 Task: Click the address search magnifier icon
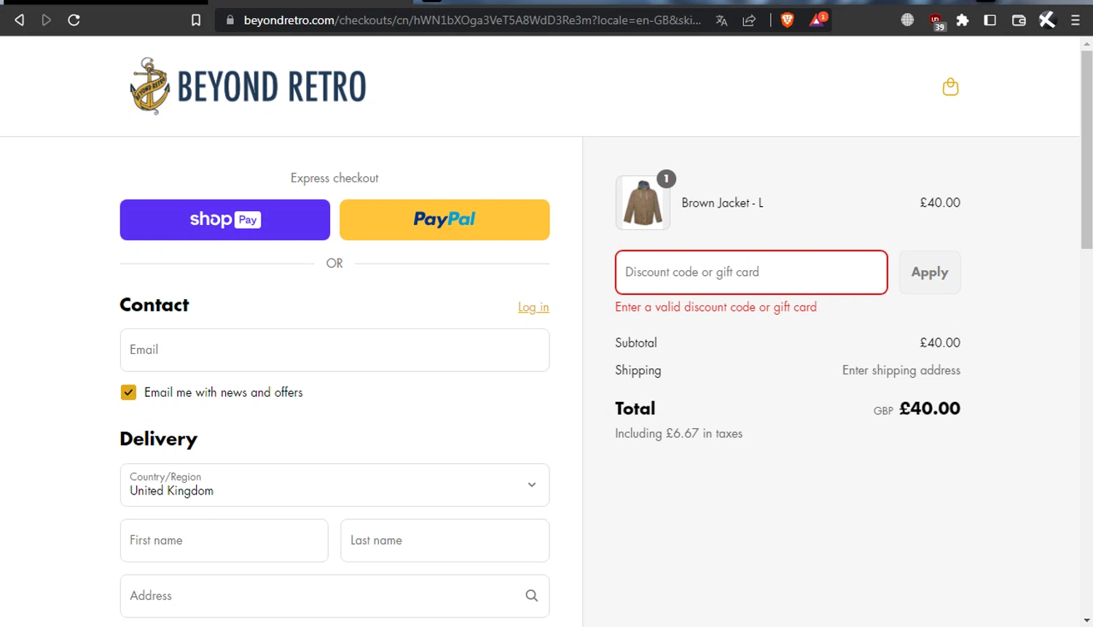click(532, 596)
